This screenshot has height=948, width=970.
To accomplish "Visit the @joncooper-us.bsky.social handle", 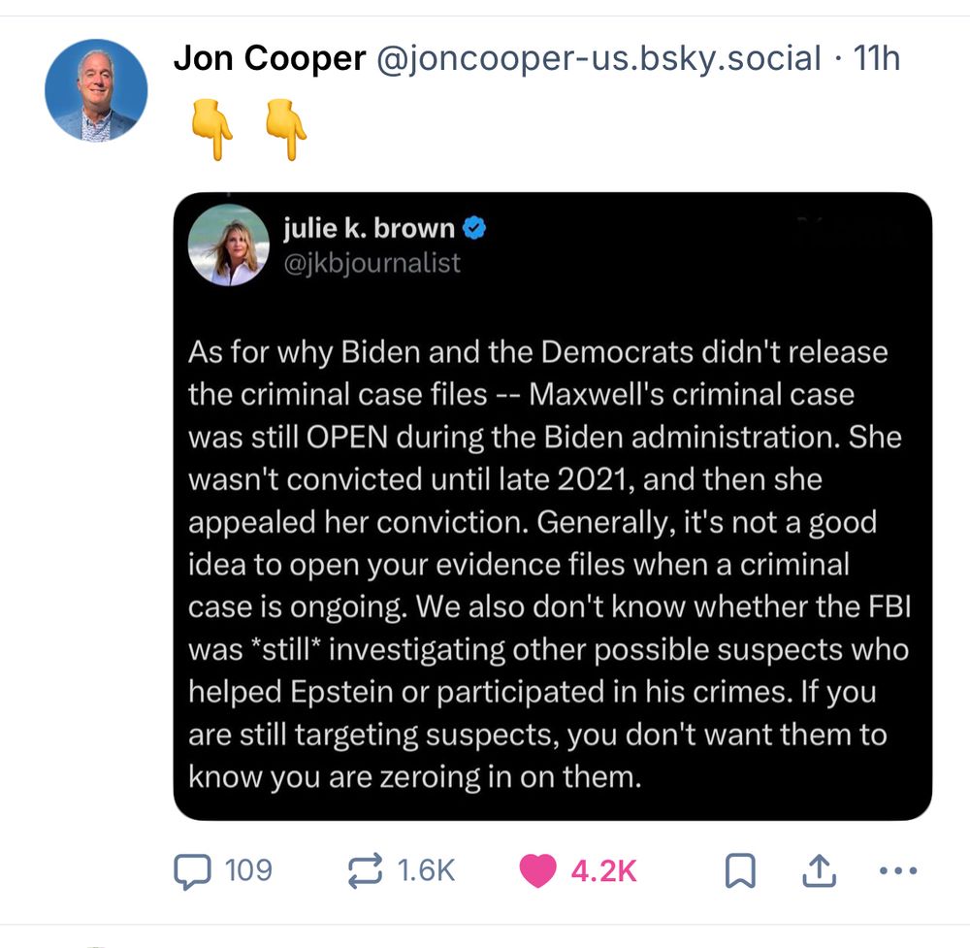I will [598, 59].
